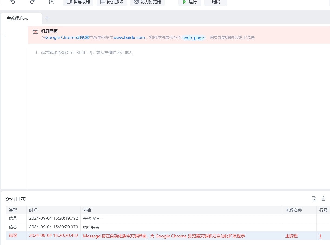Select the red 错误 log row message

pos(164,236)
